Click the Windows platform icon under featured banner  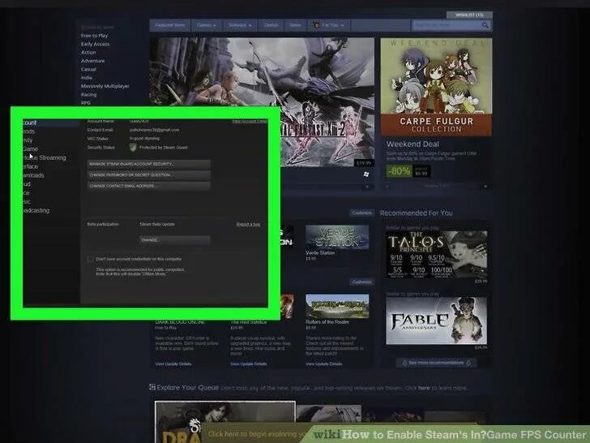(366, 174)
